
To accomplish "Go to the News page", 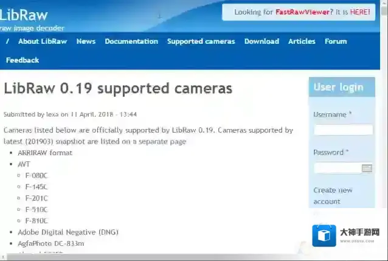I will click(x=86, y=41).
